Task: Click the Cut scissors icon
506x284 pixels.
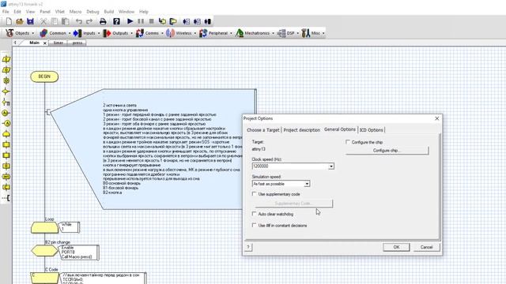Action: pyautogui.click(x=43, y=21)
